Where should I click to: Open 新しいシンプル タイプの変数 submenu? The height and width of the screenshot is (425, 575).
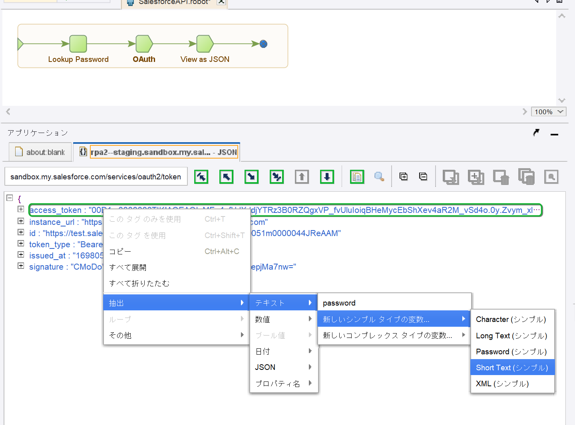point(394,319)
